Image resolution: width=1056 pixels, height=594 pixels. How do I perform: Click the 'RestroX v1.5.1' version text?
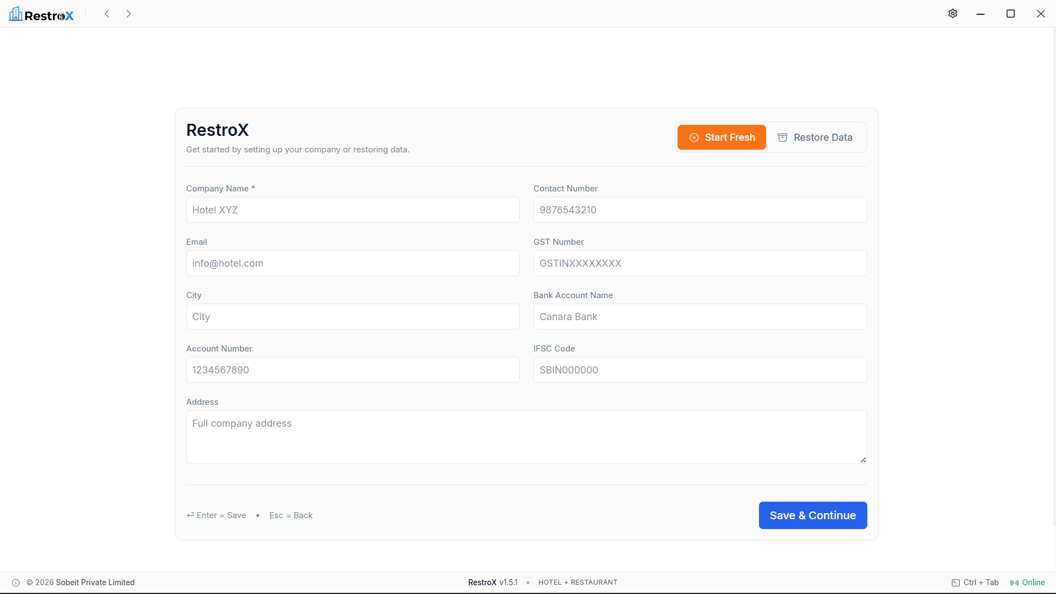493,582
